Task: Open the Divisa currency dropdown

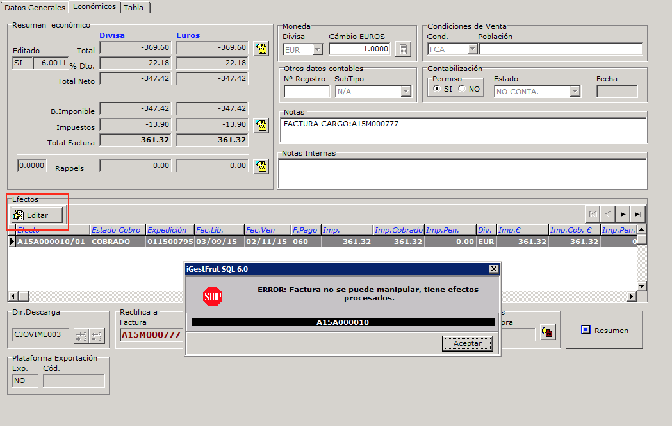Action: (x=317, y=49)
